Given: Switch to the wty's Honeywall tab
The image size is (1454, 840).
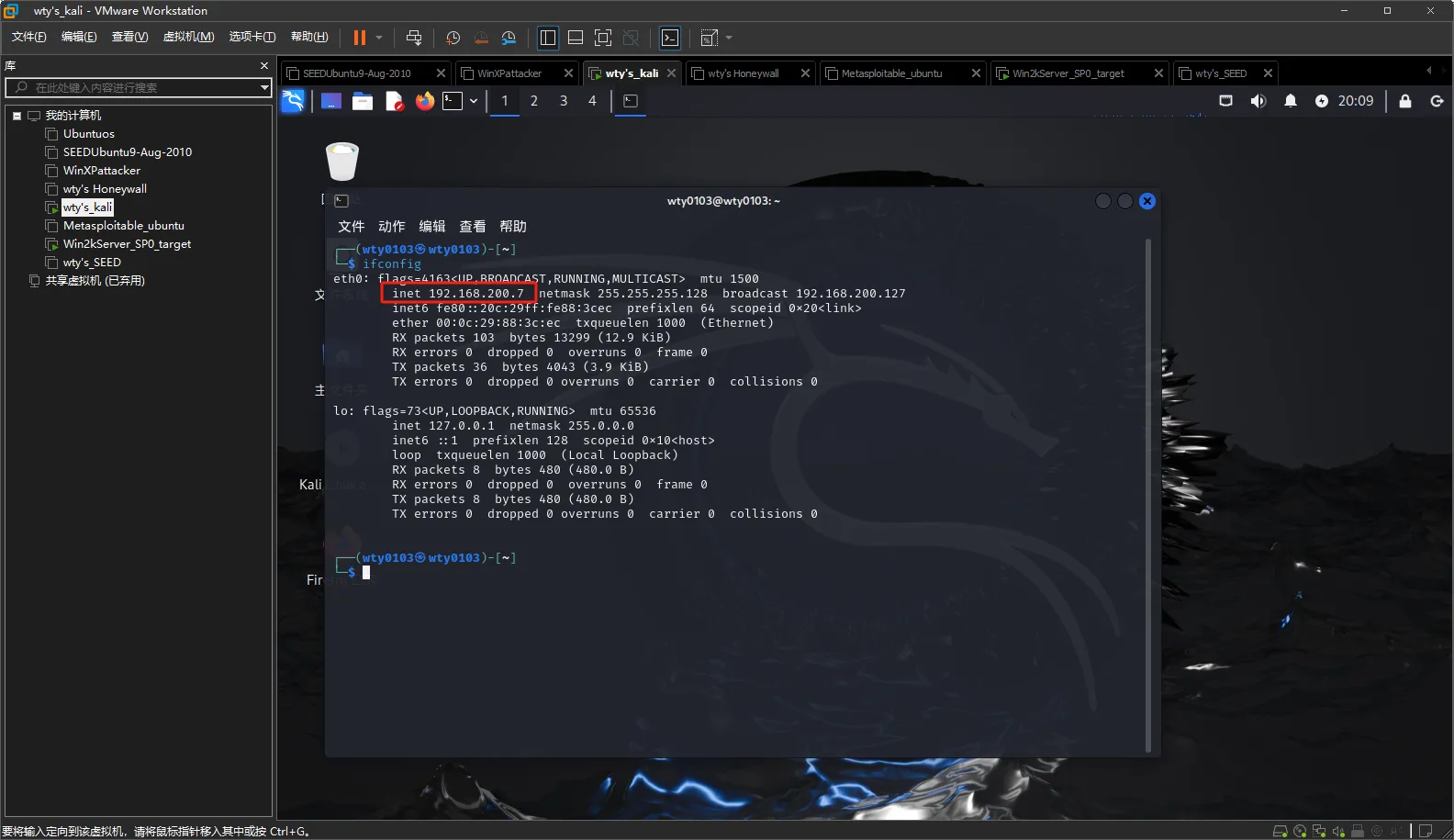Looking at the screenshot, I should (743, 73).
